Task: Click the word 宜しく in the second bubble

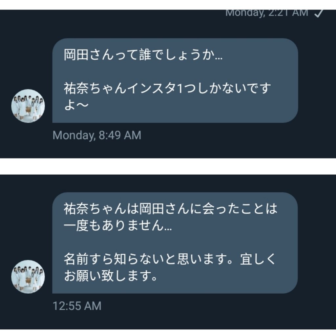Action: pyautogui.click(x=258, y=259)
